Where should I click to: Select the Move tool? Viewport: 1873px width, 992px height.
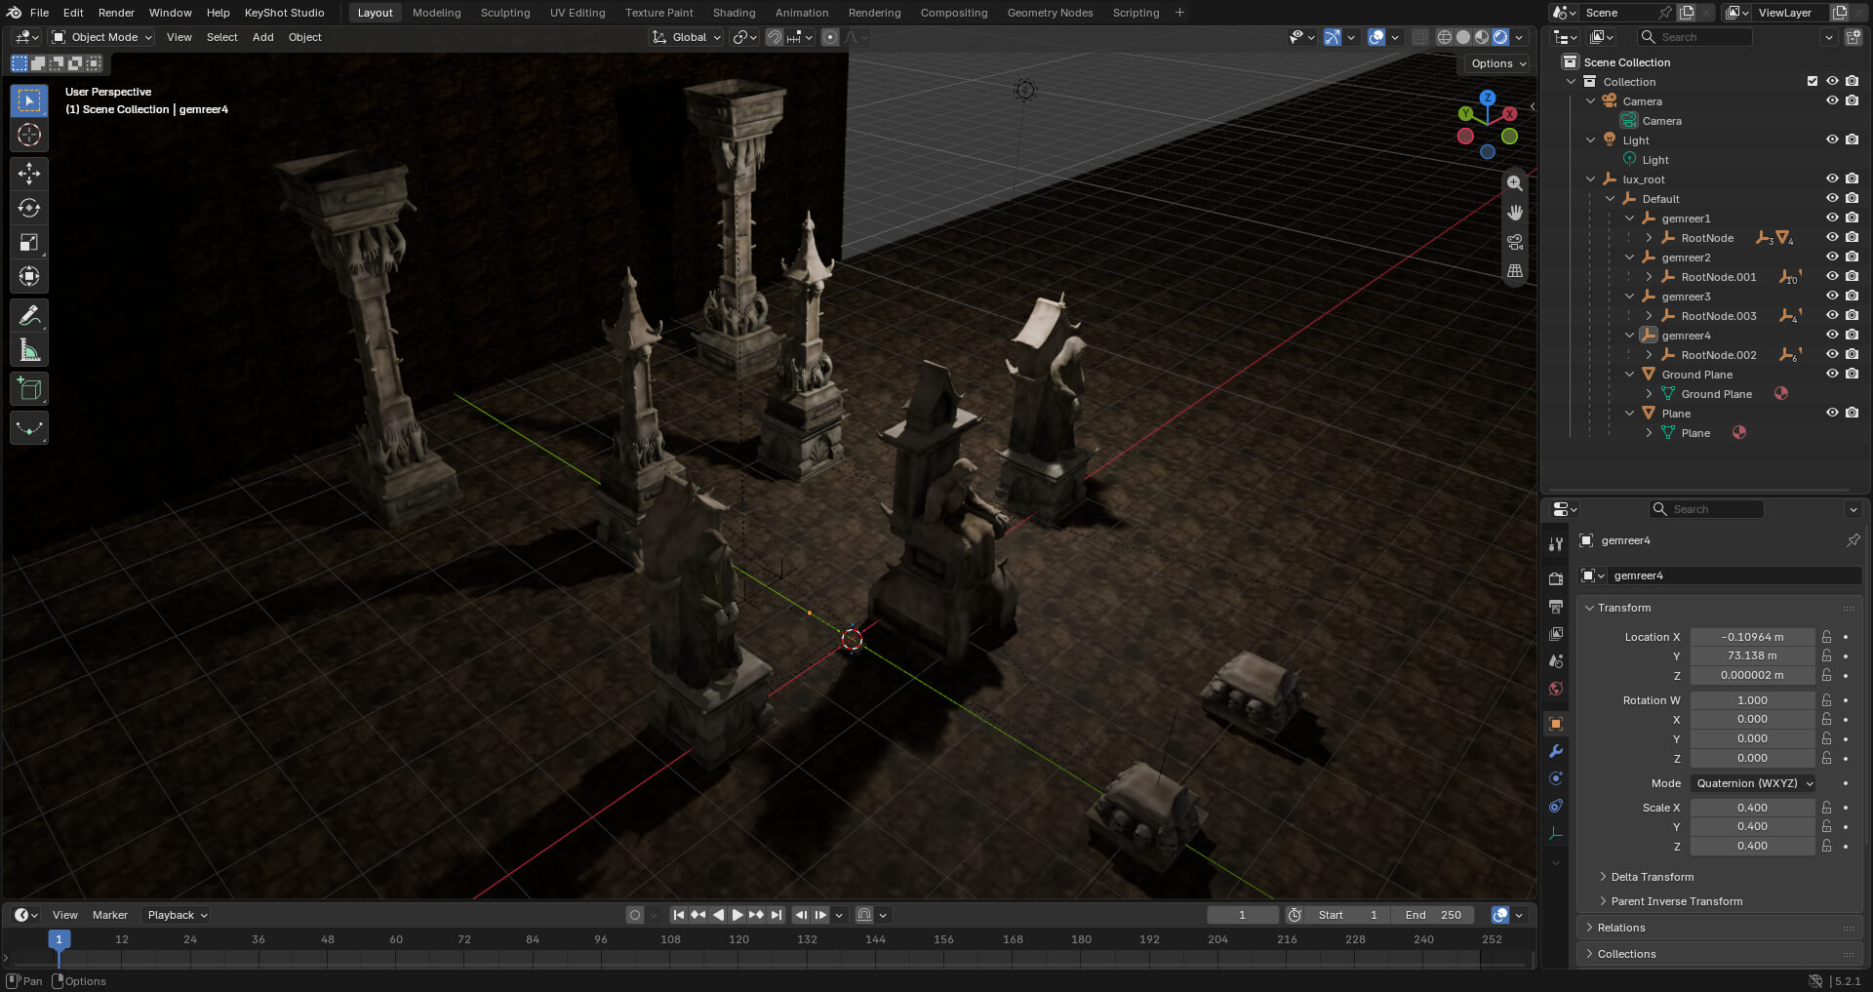coord(29,174)
